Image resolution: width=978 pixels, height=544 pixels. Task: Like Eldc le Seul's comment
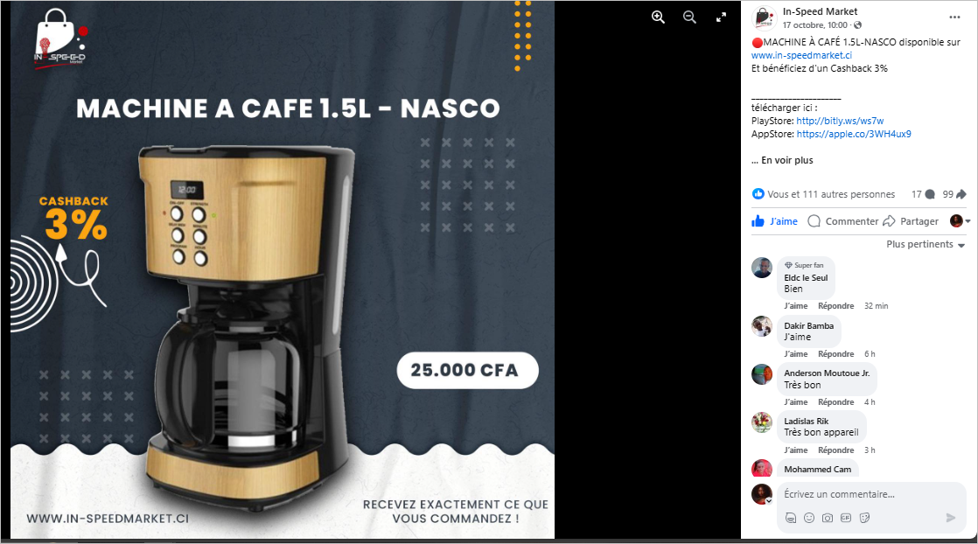796,306
